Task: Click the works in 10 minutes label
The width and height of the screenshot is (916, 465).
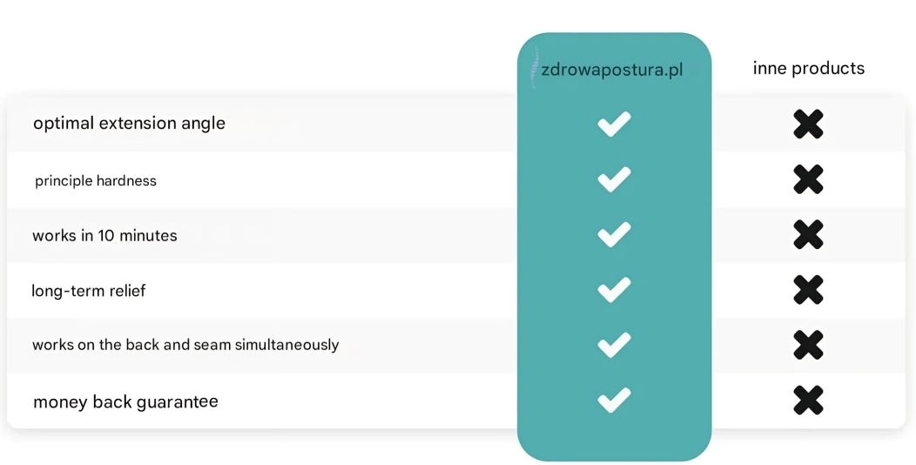Action: pos(104,235)
